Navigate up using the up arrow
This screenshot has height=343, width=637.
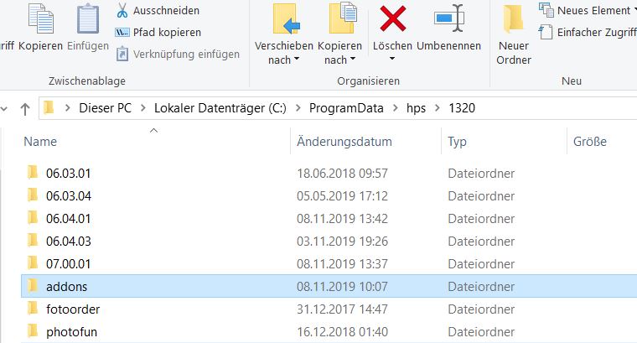coord(25,107)
